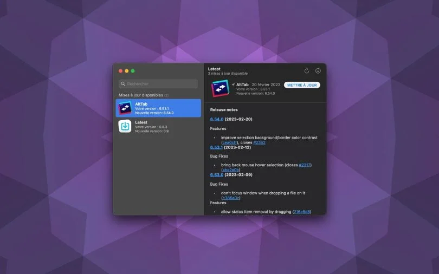Open issue link #2317
439x274 pixels.
(x=305, y=165)
